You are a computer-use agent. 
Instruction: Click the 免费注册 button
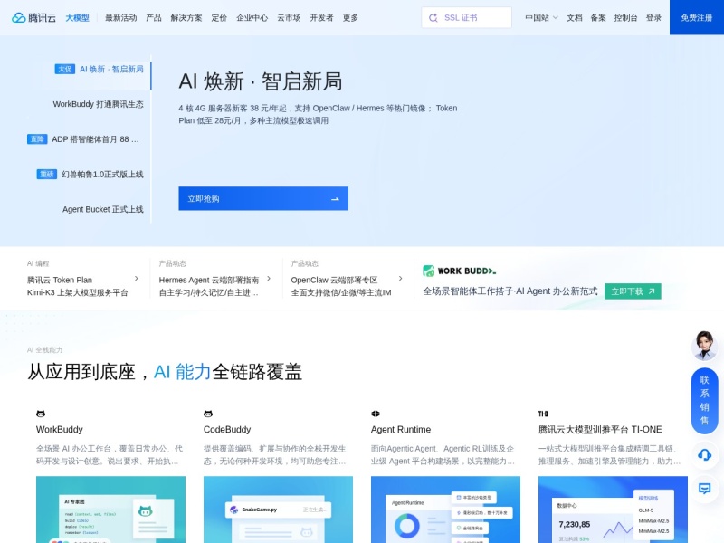coord(697,17)
